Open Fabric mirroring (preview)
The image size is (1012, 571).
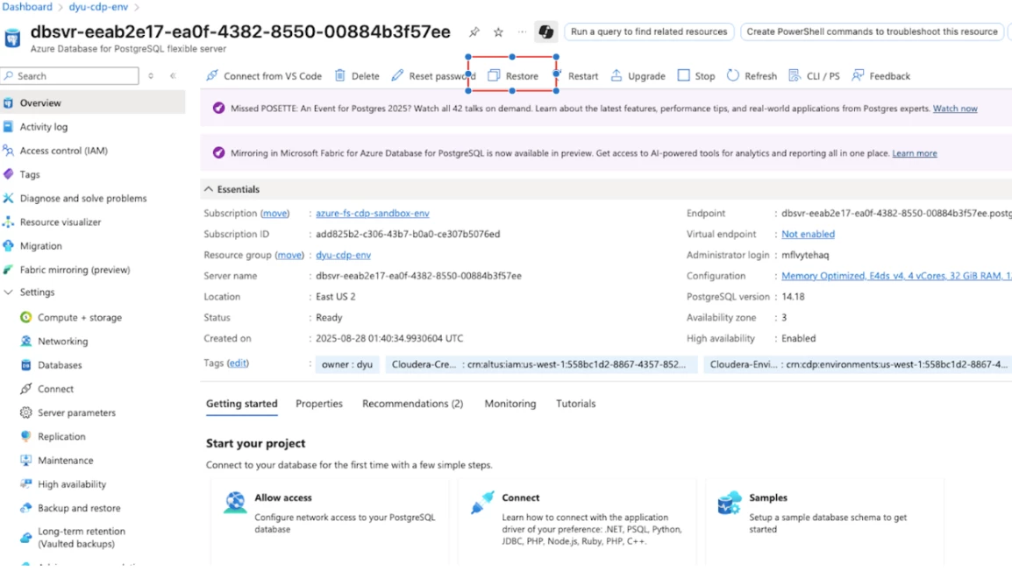point(75,270)
